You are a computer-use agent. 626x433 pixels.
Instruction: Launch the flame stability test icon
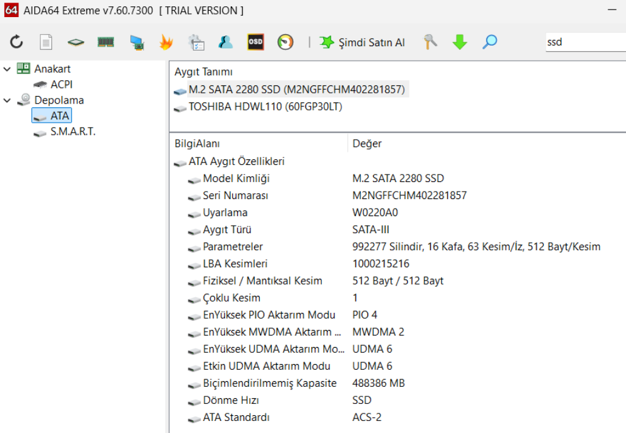pyautogui.click(x=166, y=42)
